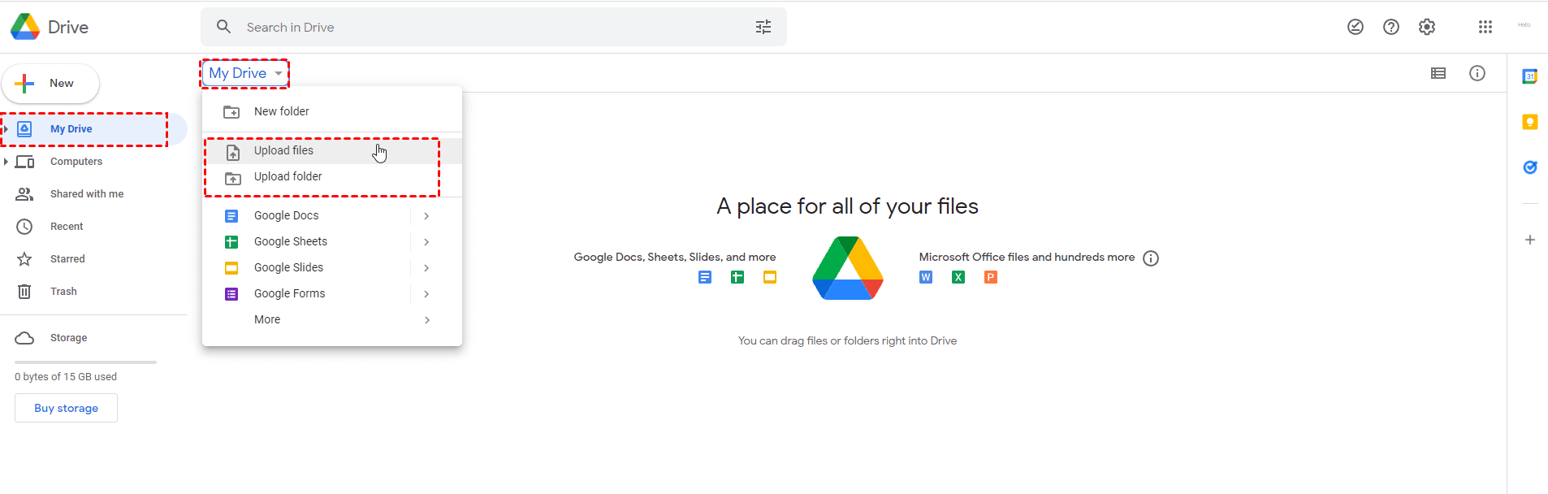The height and width of the screenshot is (494, 1548).
Task: Expand the Computers tree arrow
Action: point(6,162)
